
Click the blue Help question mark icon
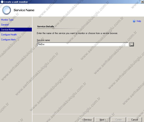134,21
